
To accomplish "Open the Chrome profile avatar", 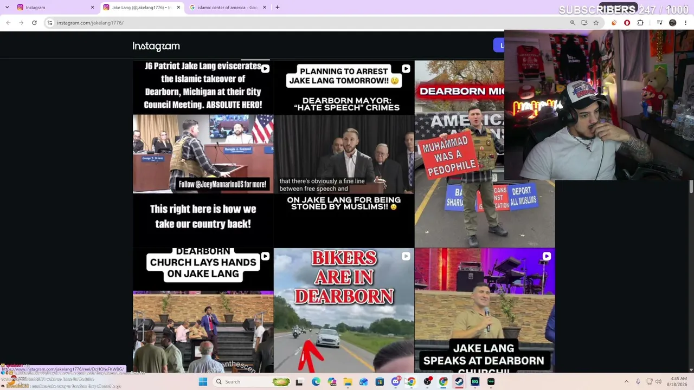I will coord(673,23).
